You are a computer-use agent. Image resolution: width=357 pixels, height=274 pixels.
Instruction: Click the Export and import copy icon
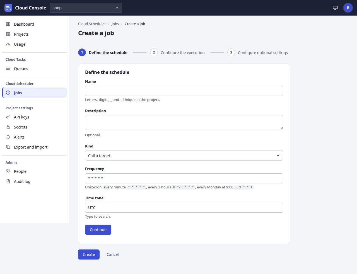(8, 147)
